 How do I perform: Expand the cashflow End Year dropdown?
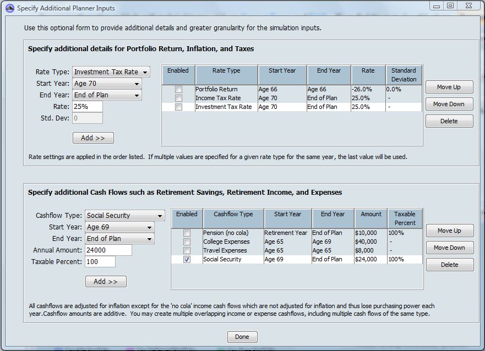(119, 239)
